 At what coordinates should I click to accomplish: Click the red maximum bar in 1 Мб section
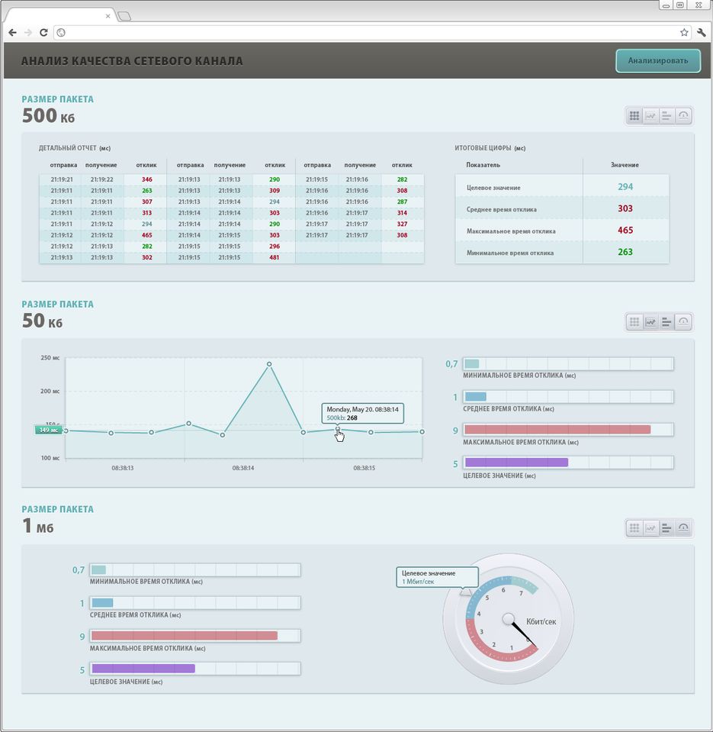click(x=185, y=635)
